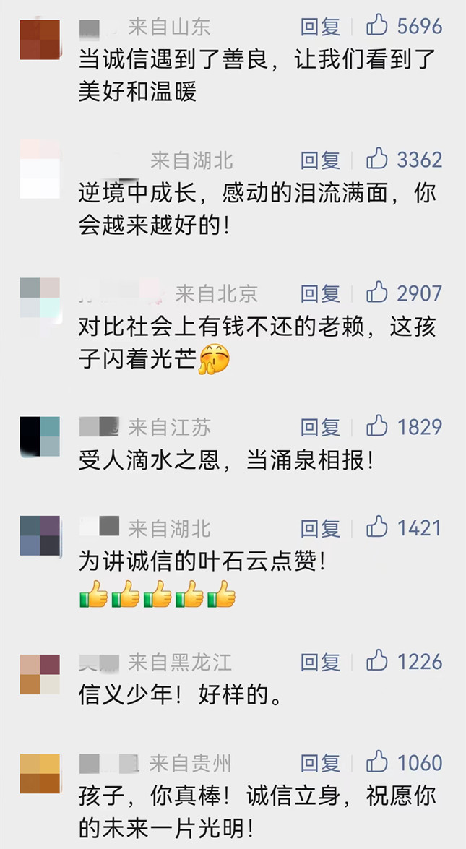466x849 pixels.
Task: Reply to the Beijing user's comment
Action: coord(320,293)
